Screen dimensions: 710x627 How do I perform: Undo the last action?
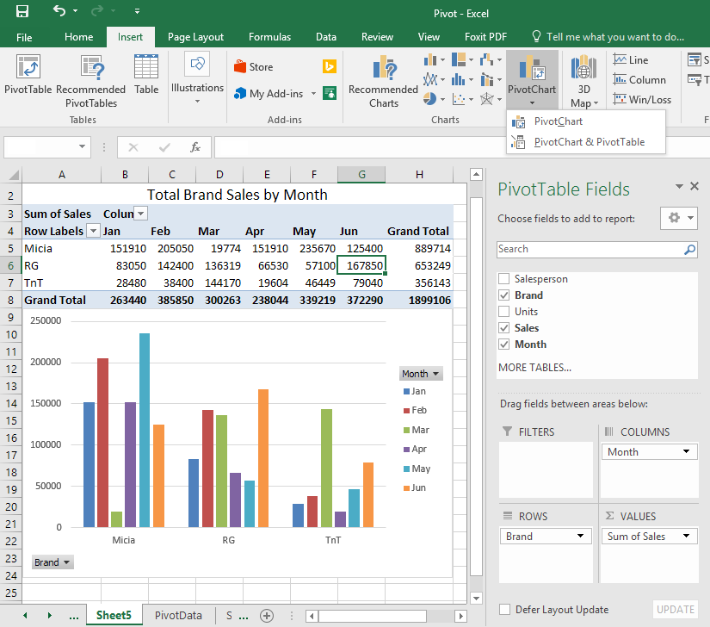click(59, 10)
